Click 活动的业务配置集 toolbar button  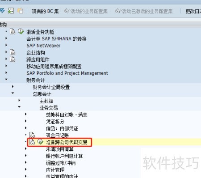click(x=86, y=11)
